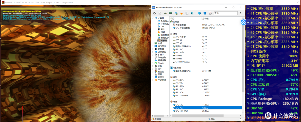Click the tree pane horizontal scrollbar
The width and height of the screenshot is (301, 122).
[159, 116]
